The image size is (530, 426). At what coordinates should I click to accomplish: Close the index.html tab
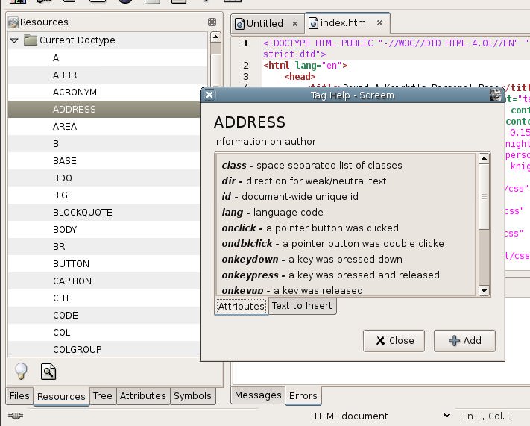click(x=379, y=22)
